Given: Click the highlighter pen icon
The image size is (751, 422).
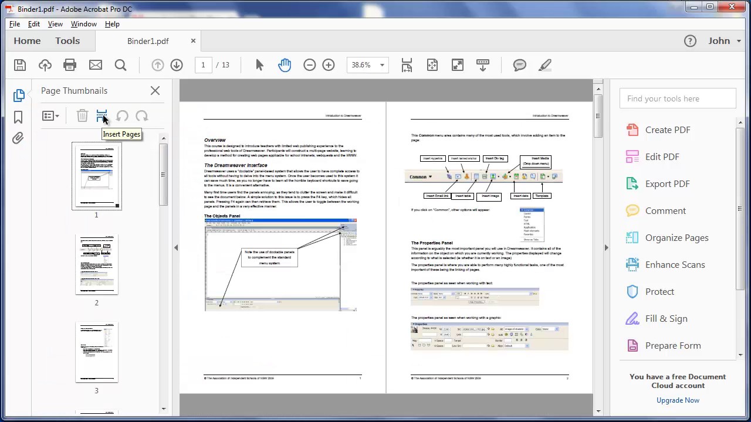Looking at the screenshot, I should click(545, 65).
